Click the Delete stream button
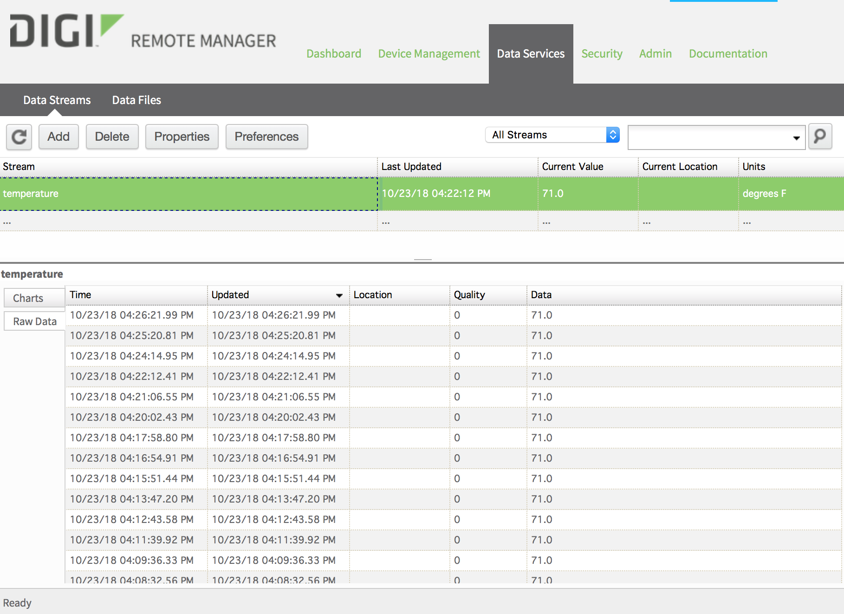 (112, 137)
